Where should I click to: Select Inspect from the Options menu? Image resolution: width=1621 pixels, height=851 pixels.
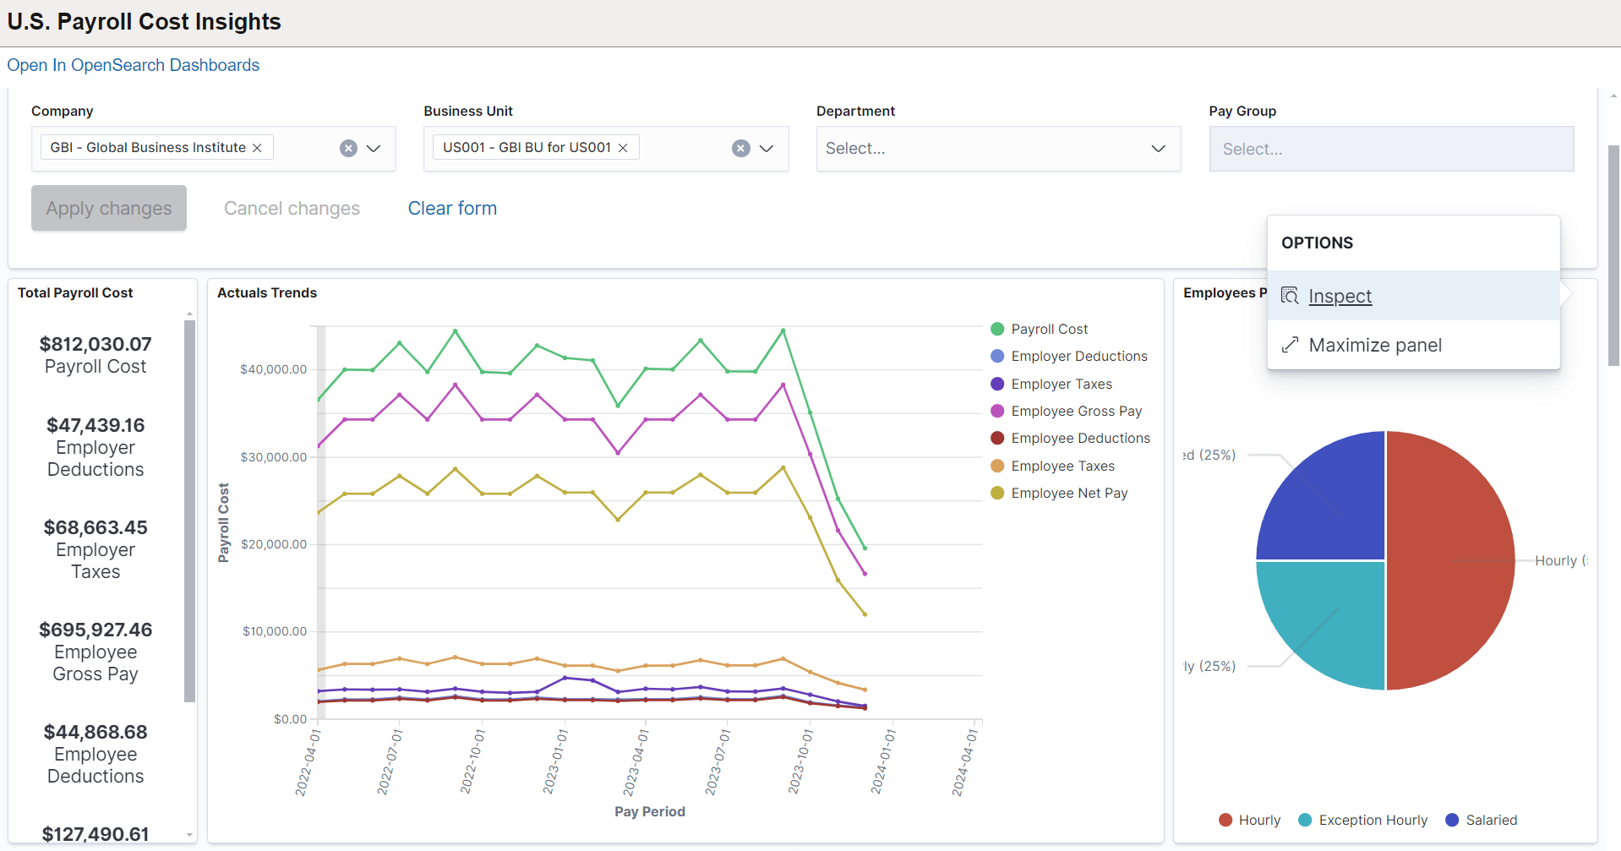click(1340, 296)
